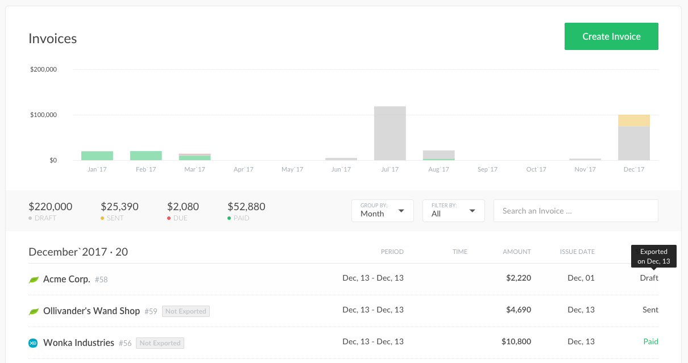Click the green leaf icon beside Acme Corp.
This screenshot has height=363, width=688.
[34, 279]
